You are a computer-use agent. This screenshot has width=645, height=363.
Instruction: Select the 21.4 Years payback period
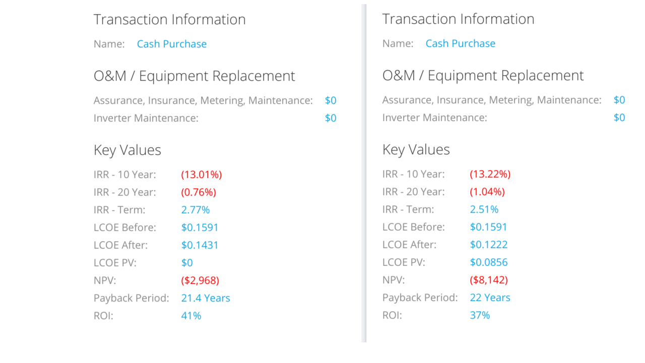206,298
